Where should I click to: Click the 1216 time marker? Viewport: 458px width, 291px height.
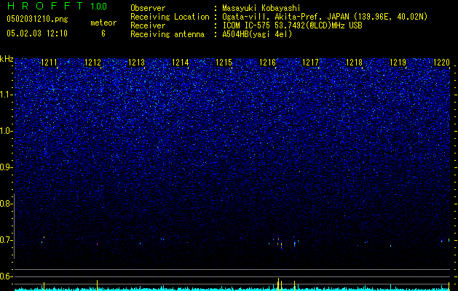pos(267,63)
